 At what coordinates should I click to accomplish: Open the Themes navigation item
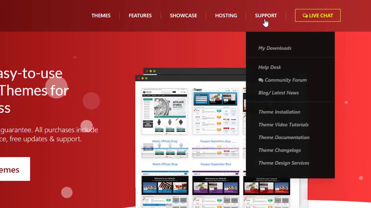click(101, 16)
